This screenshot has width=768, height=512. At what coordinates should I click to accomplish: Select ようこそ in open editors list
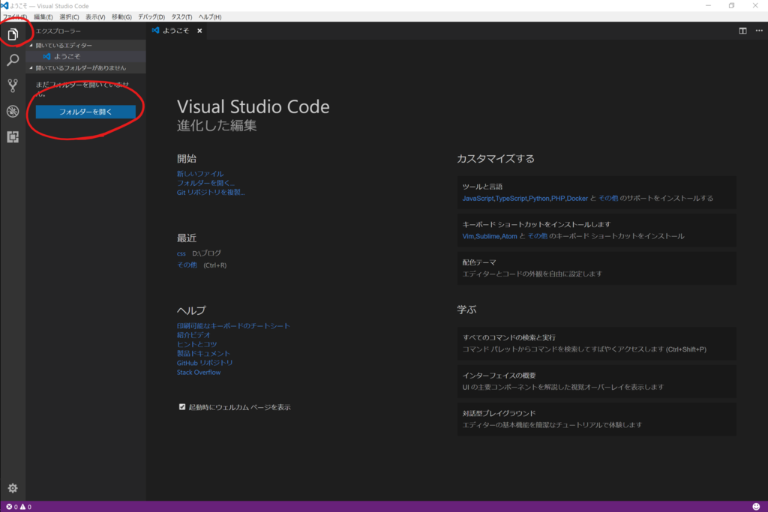(85, 56)
